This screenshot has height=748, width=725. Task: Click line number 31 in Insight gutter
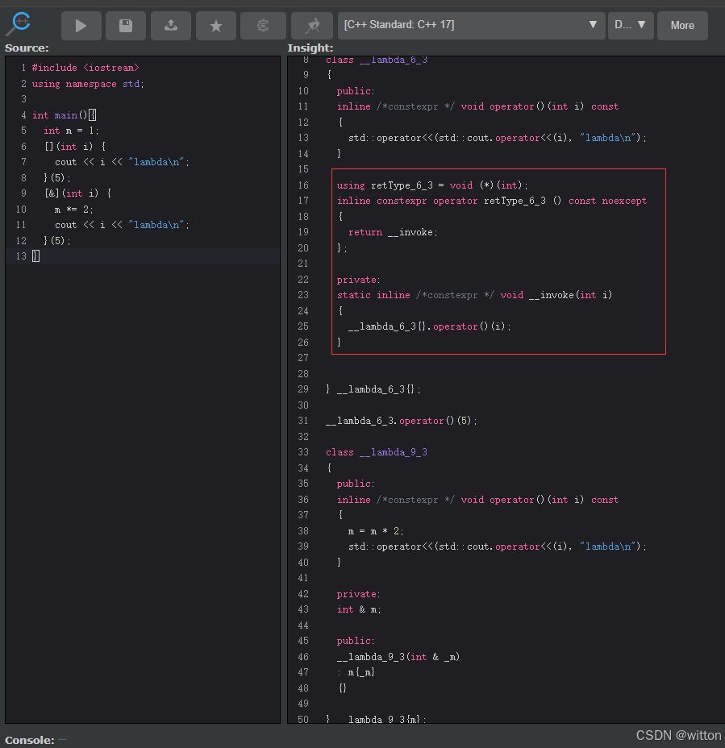pos(303,421)
